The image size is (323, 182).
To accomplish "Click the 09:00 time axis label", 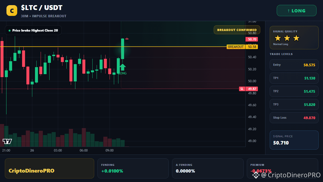I will click(x=110, y=150).
